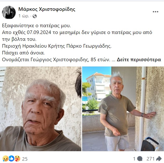The height and width of the screenshot is (163, 164).
Task: Click the first line 'Εξαφανίστηκε ο πατέρας μου'
Action: (x=36, y=26)
